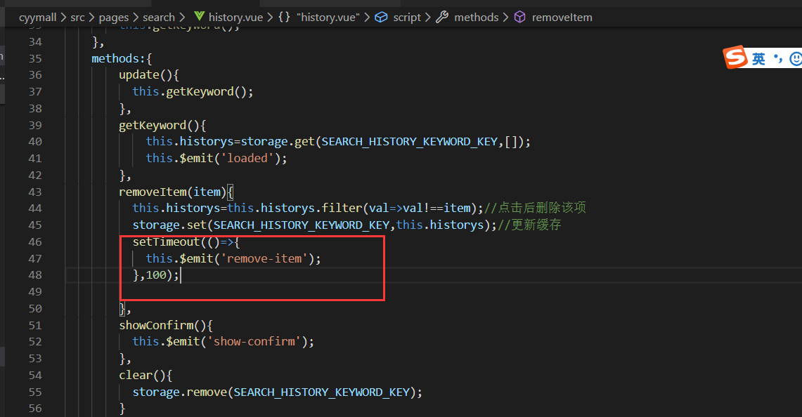Select removeItem symbol in breadcrumb
802x417 pixels.
point(562,18)
